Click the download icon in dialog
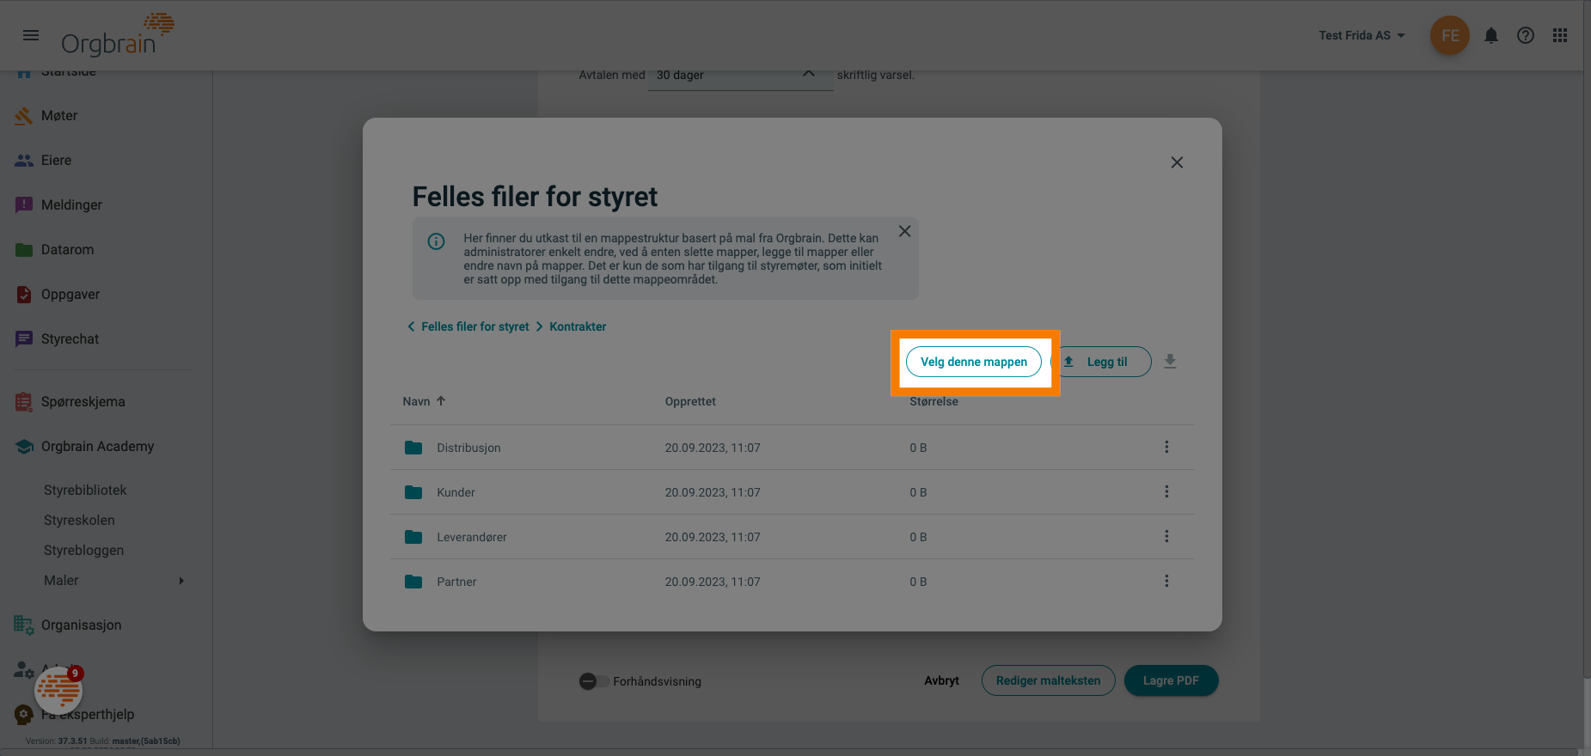The image size is (1591, 756). click(x=1170, y=362)
